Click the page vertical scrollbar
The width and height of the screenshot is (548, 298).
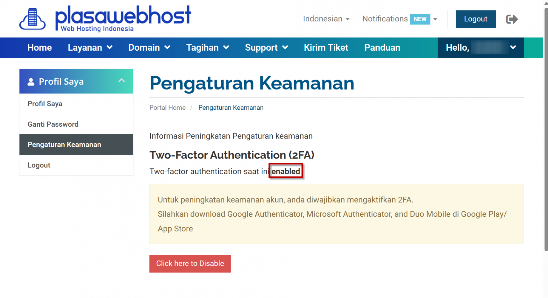point(546,128)
